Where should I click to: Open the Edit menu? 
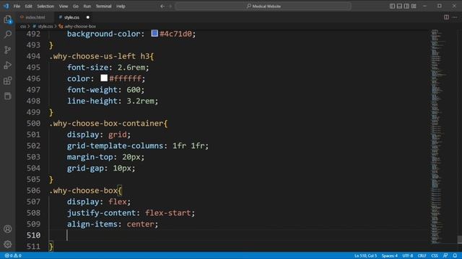click(x=28, y=6)
